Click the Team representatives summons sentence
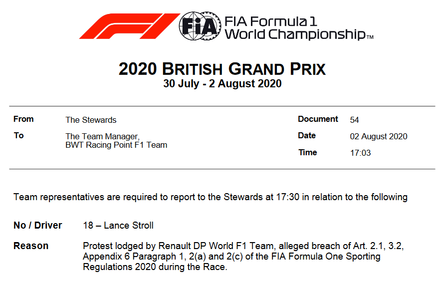 tap(210, 197)
